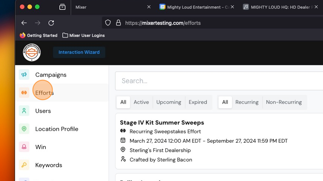Click the Location Profile pin icon

tap(24, 129)
